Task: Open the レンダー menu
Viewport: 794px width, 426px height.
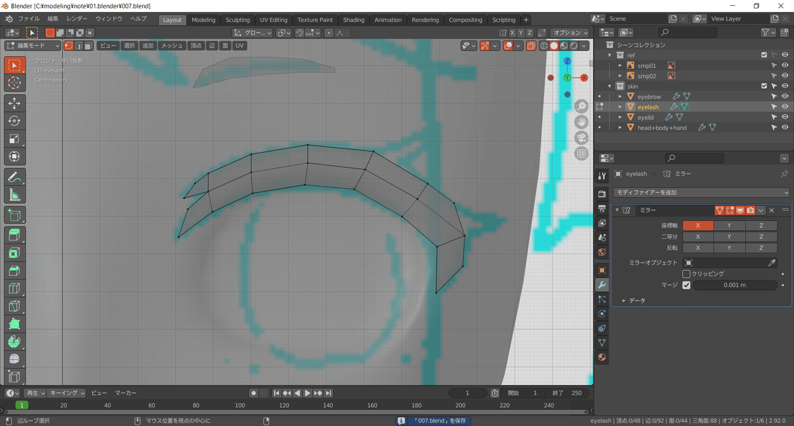Action: 77,19
